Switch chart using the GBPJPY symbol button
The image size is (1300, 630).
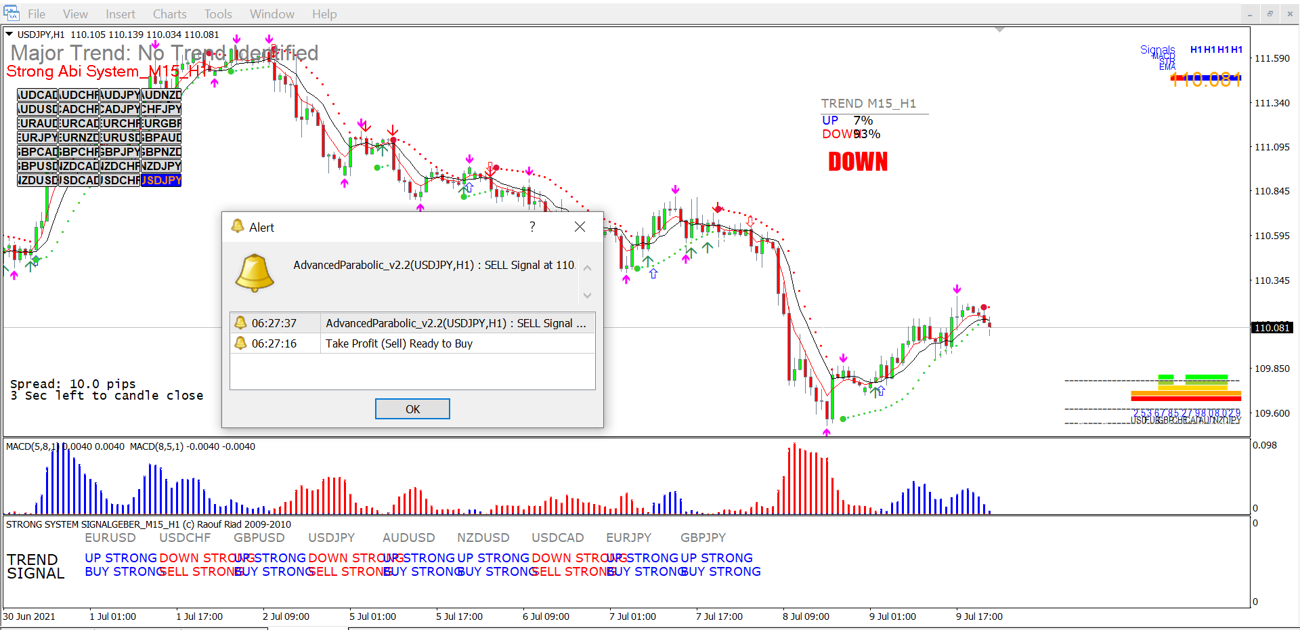120,152
